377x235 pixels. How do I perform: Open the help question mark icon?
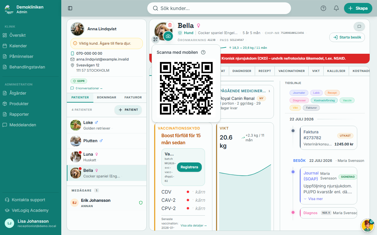point(323,8)
